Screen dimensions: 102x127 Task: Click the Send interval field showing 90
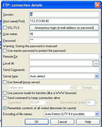(90, 102)
